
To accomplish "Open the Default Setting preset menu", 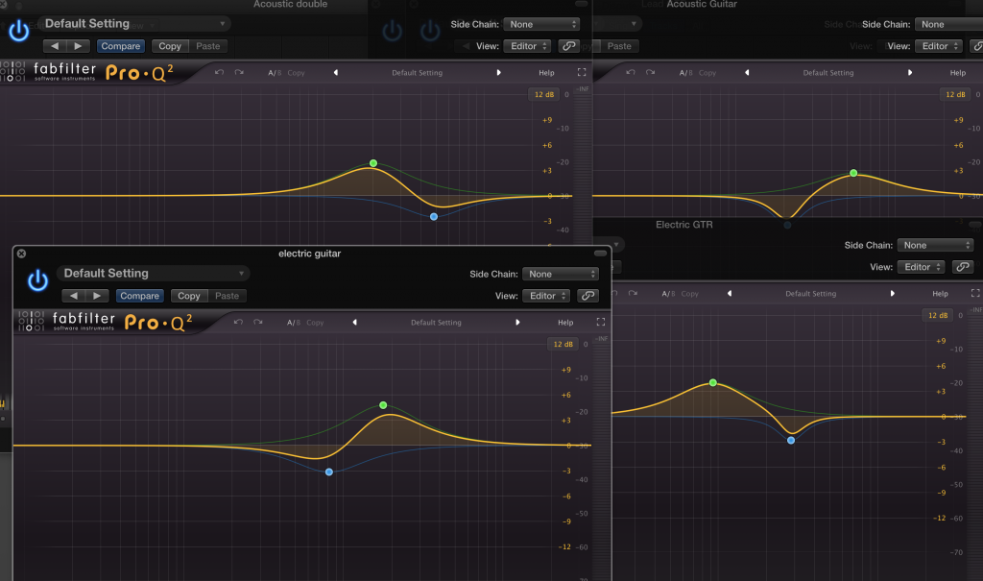I will point(152,273).
